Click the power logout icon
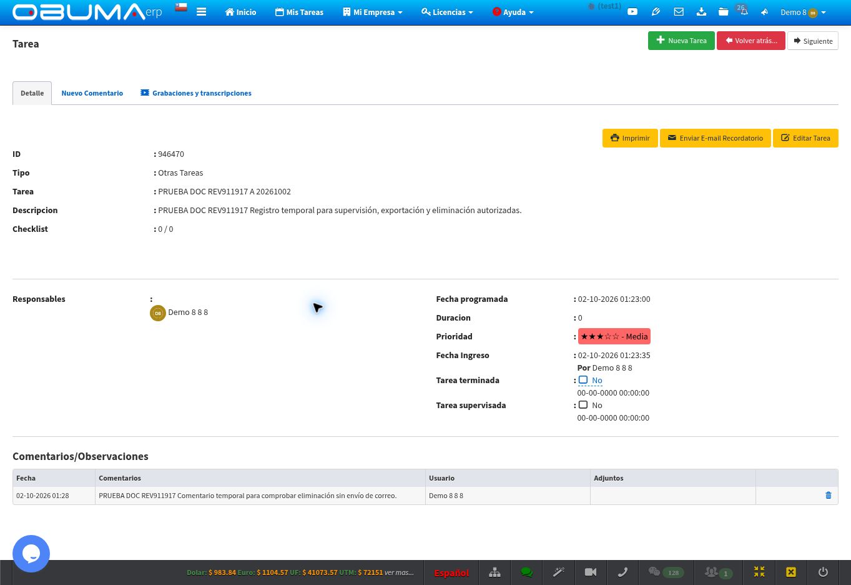This screenshot has height=585, width=851. click(x=823, y=572)
